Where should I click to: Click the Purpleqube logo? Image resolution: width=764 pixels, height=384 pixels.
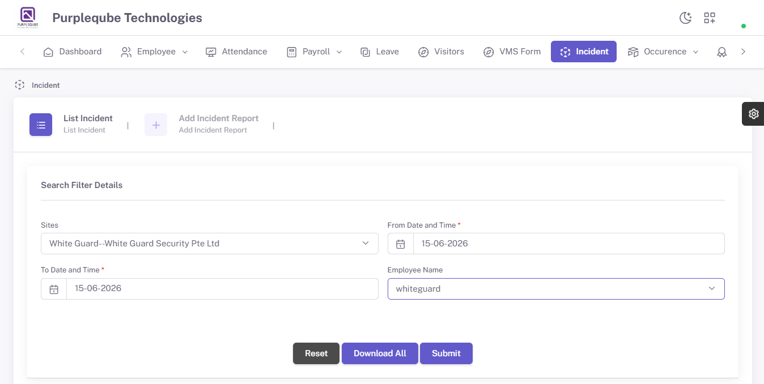[28, 18]
